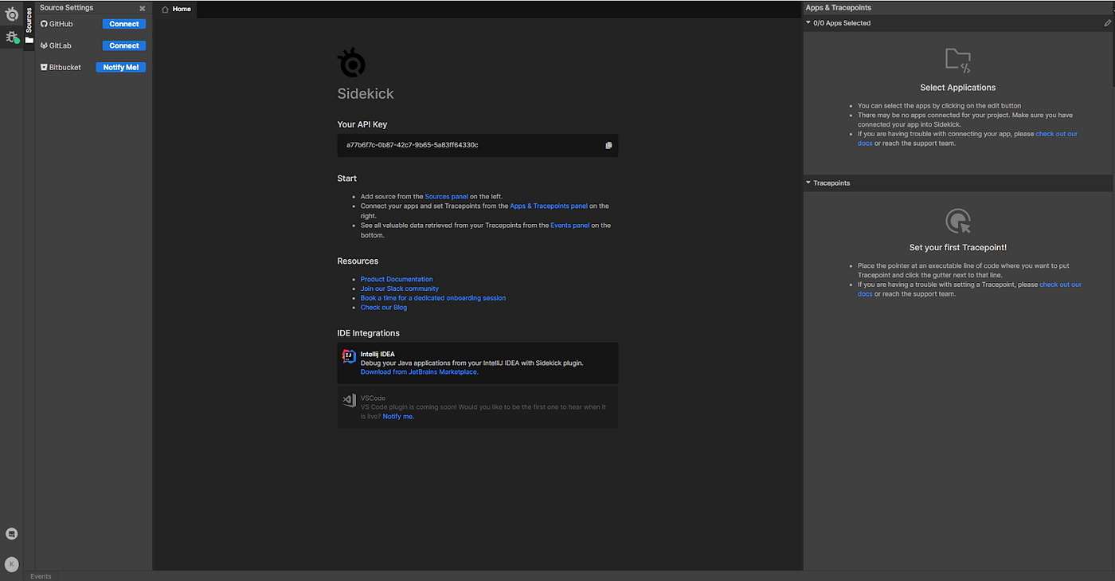Click Notify Me! for Bitbucket

click(121, 67)
